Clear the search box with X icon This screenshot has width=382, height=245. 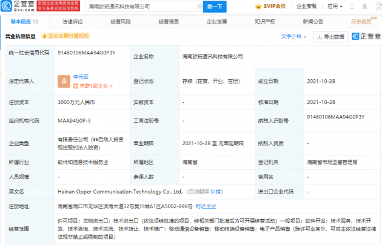pos(199,7)
